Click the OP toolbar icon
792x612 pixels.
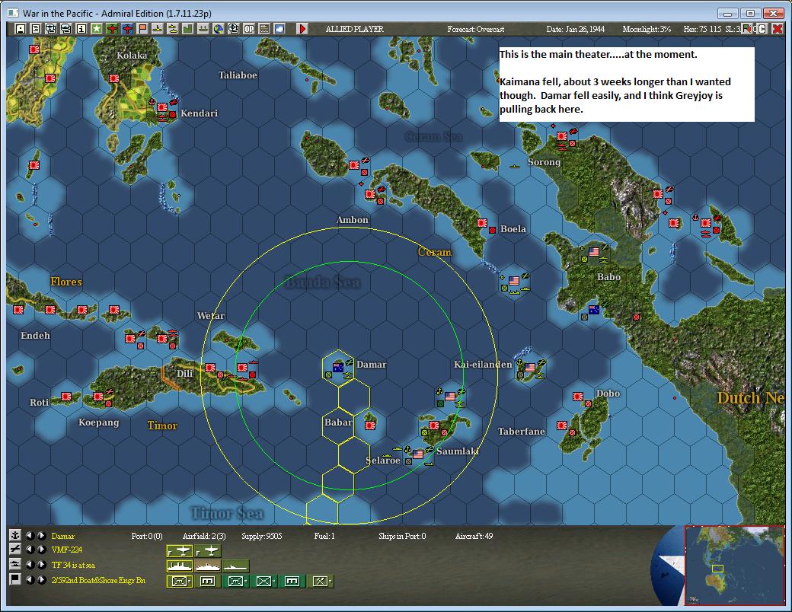[249, 29]
